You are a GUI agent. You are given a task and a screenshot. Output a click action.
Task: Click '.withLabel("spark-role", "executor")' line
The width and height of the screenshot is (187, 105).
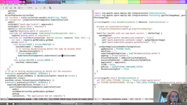coord(27,27)
